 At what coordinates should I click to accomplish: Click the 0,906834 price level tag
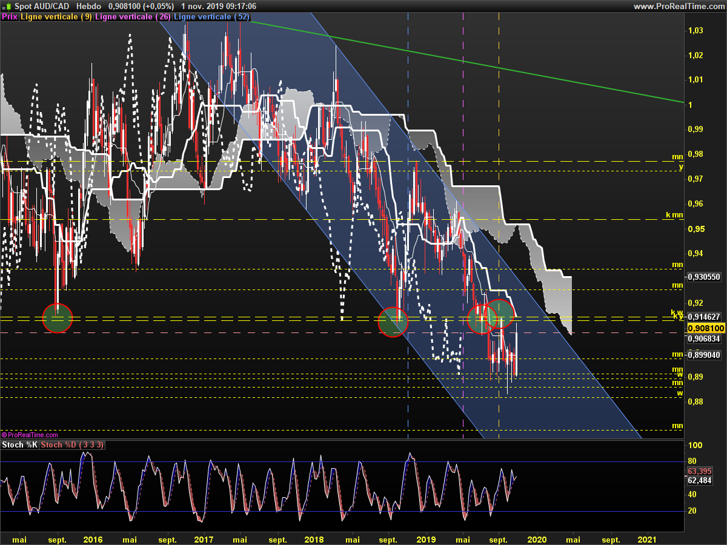(x=704, y=339)
